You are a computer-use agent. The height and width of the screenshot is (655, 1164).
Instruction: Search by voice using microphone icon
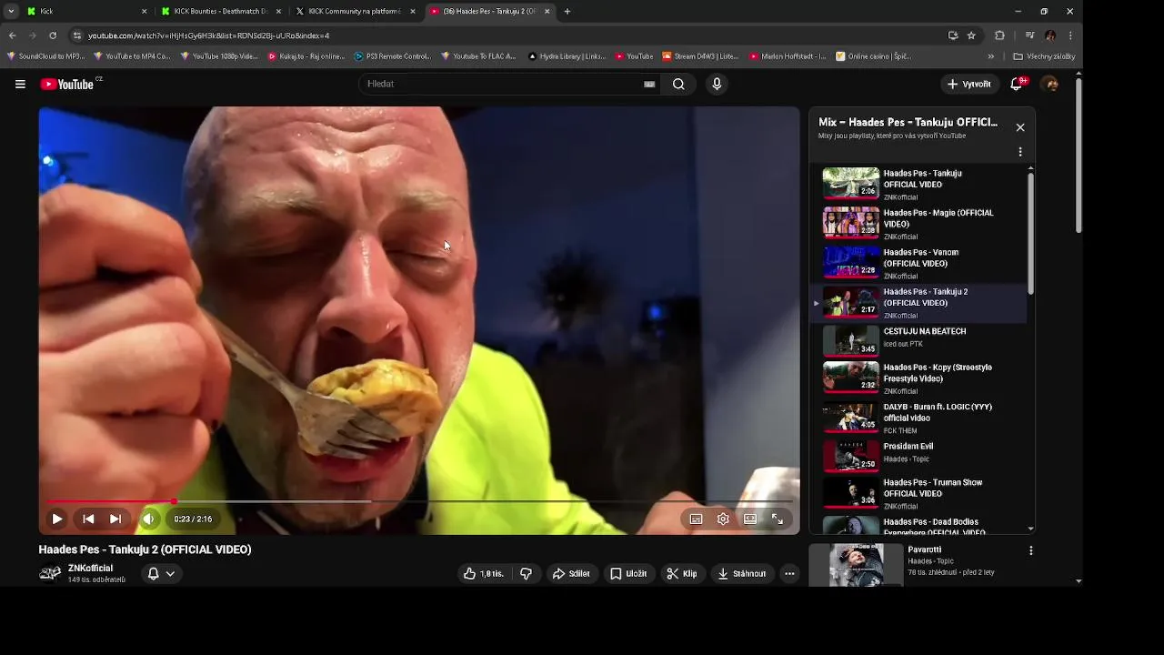717,84
